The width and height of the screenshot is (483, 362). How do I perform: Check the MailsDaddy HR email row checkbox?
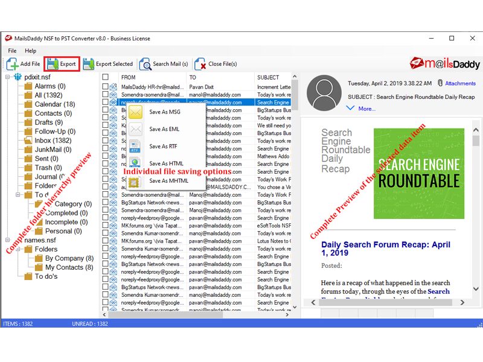[x=106, y=87]
